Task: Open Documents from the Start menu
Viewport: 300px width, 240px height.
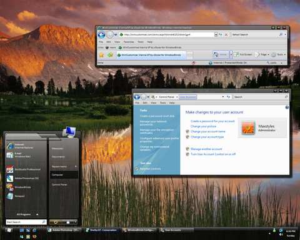Action: pos(58,157)
